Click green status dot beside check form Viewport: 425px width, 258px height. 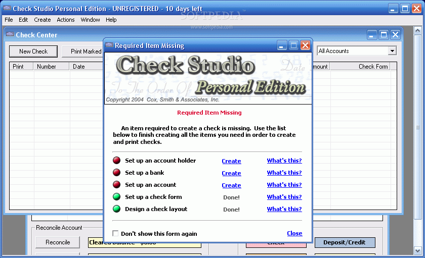pyautogui.click(x=116, y=197)
